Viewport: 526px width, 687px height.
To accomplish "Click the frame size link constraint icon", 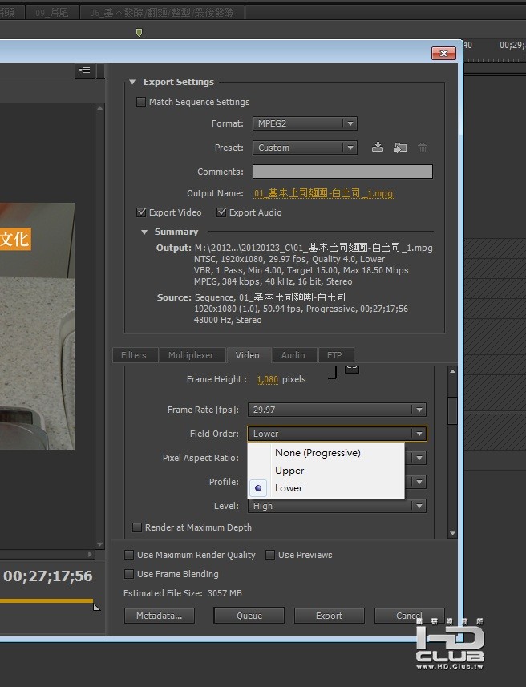I will (x=351, y=368).
